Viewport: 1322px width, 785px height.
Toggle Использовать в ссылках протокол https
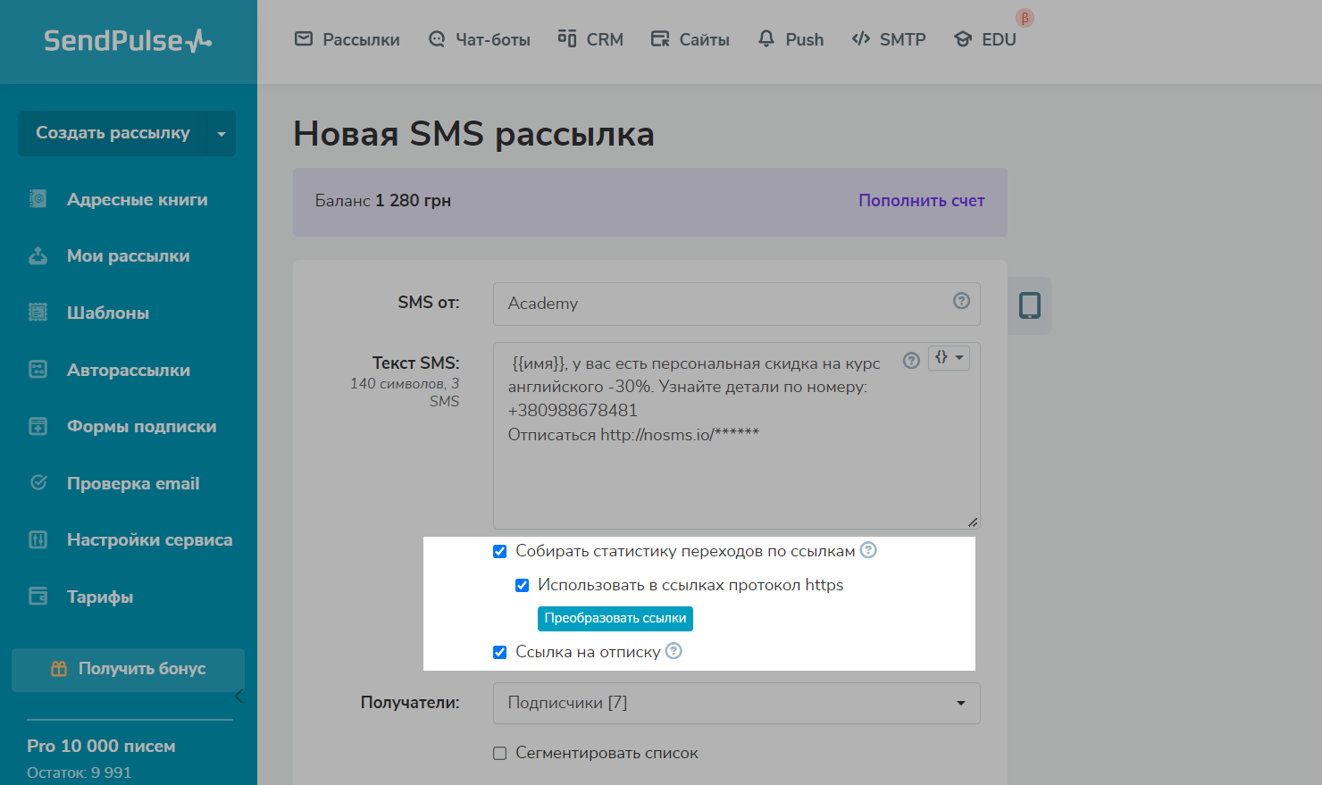click(x=523, y=585)
